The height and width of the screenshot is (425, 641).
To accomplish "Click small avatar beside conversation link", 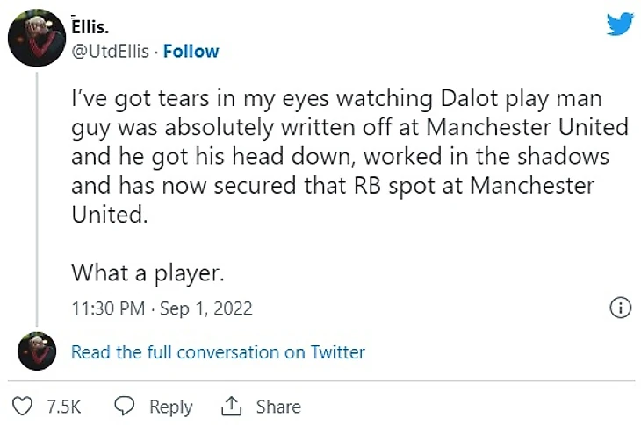I will point(36,351).
